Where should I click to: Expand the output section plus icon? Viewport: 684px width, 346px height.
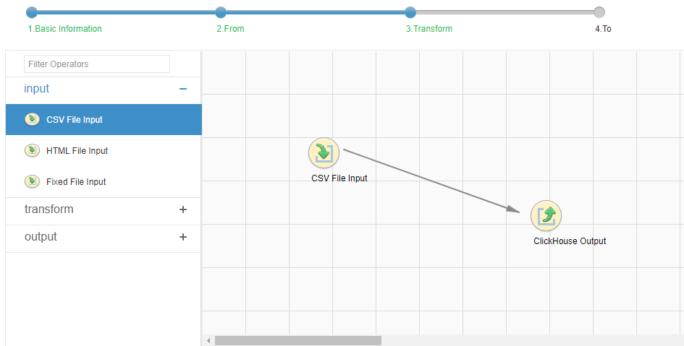(183, 237)
